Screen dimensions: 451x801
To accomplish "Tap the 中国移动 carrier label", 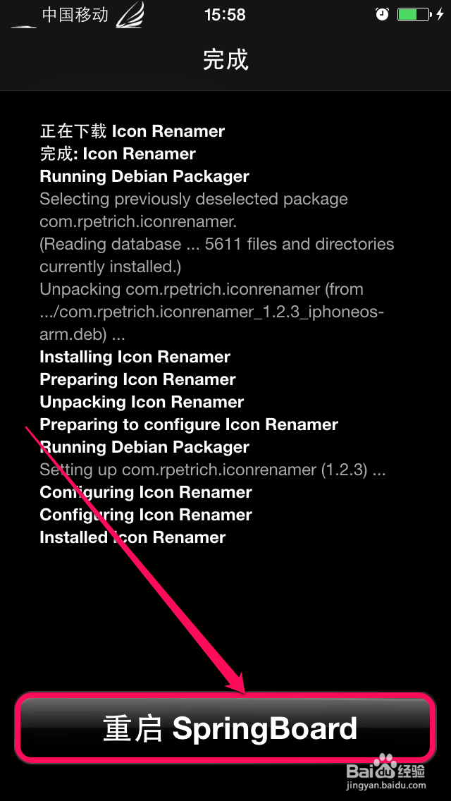I will 75,15.
